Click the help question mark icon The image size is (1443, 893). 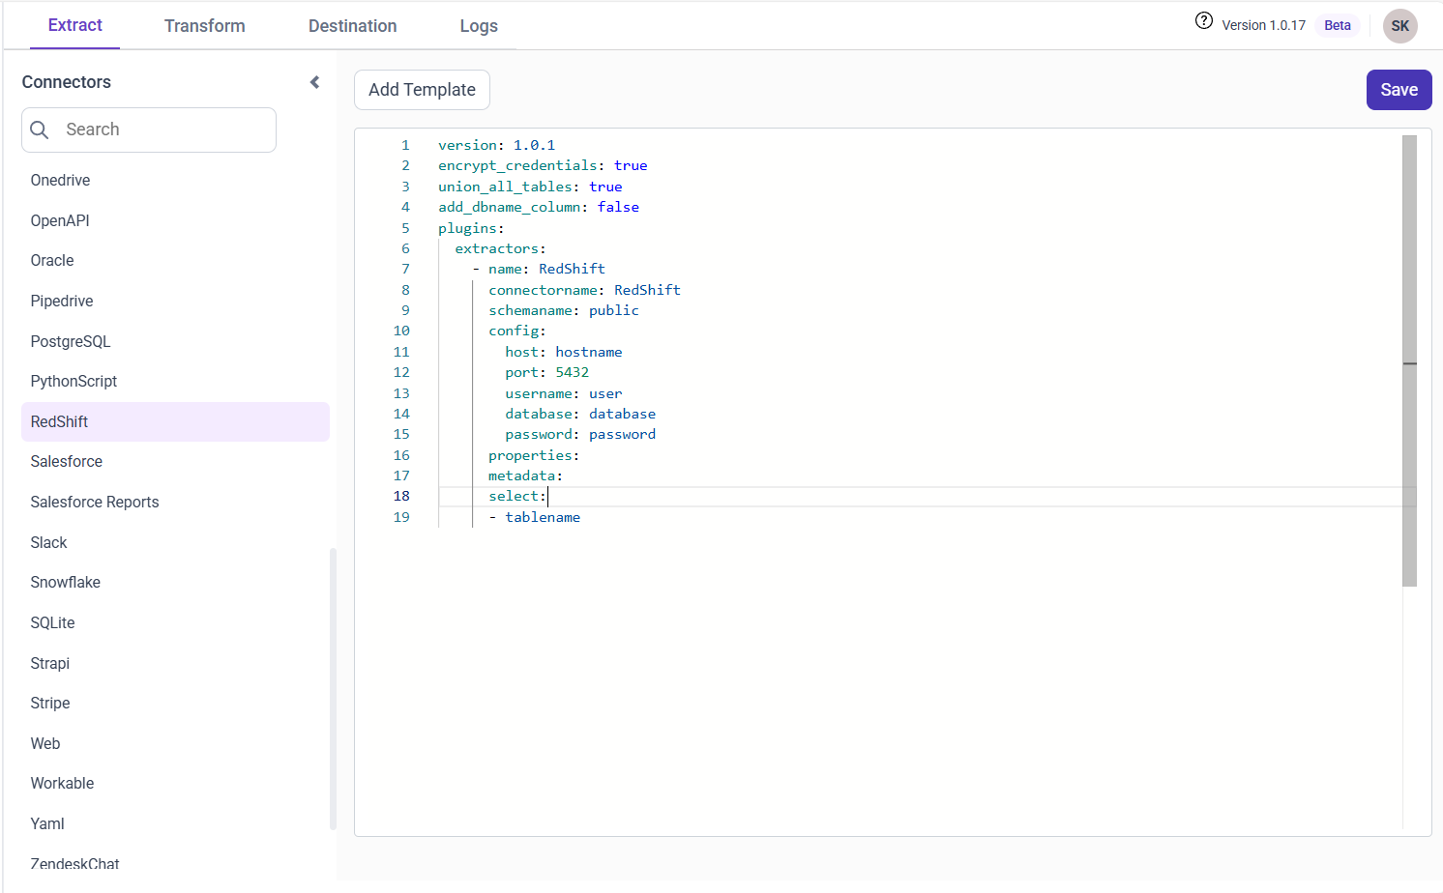pyautogui.click(x=1204, y=20)
